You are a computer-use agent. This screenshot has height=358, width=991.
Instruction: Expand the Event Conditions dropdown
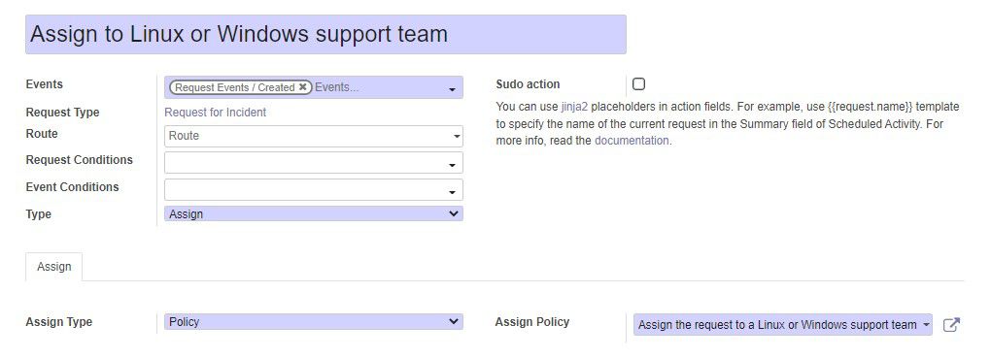pos(452,192)
